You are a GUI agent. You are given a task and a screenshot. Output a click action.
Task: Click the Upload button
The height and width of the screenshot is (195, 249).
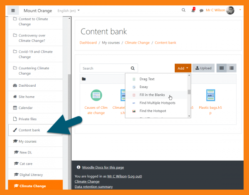click(203, 68)
